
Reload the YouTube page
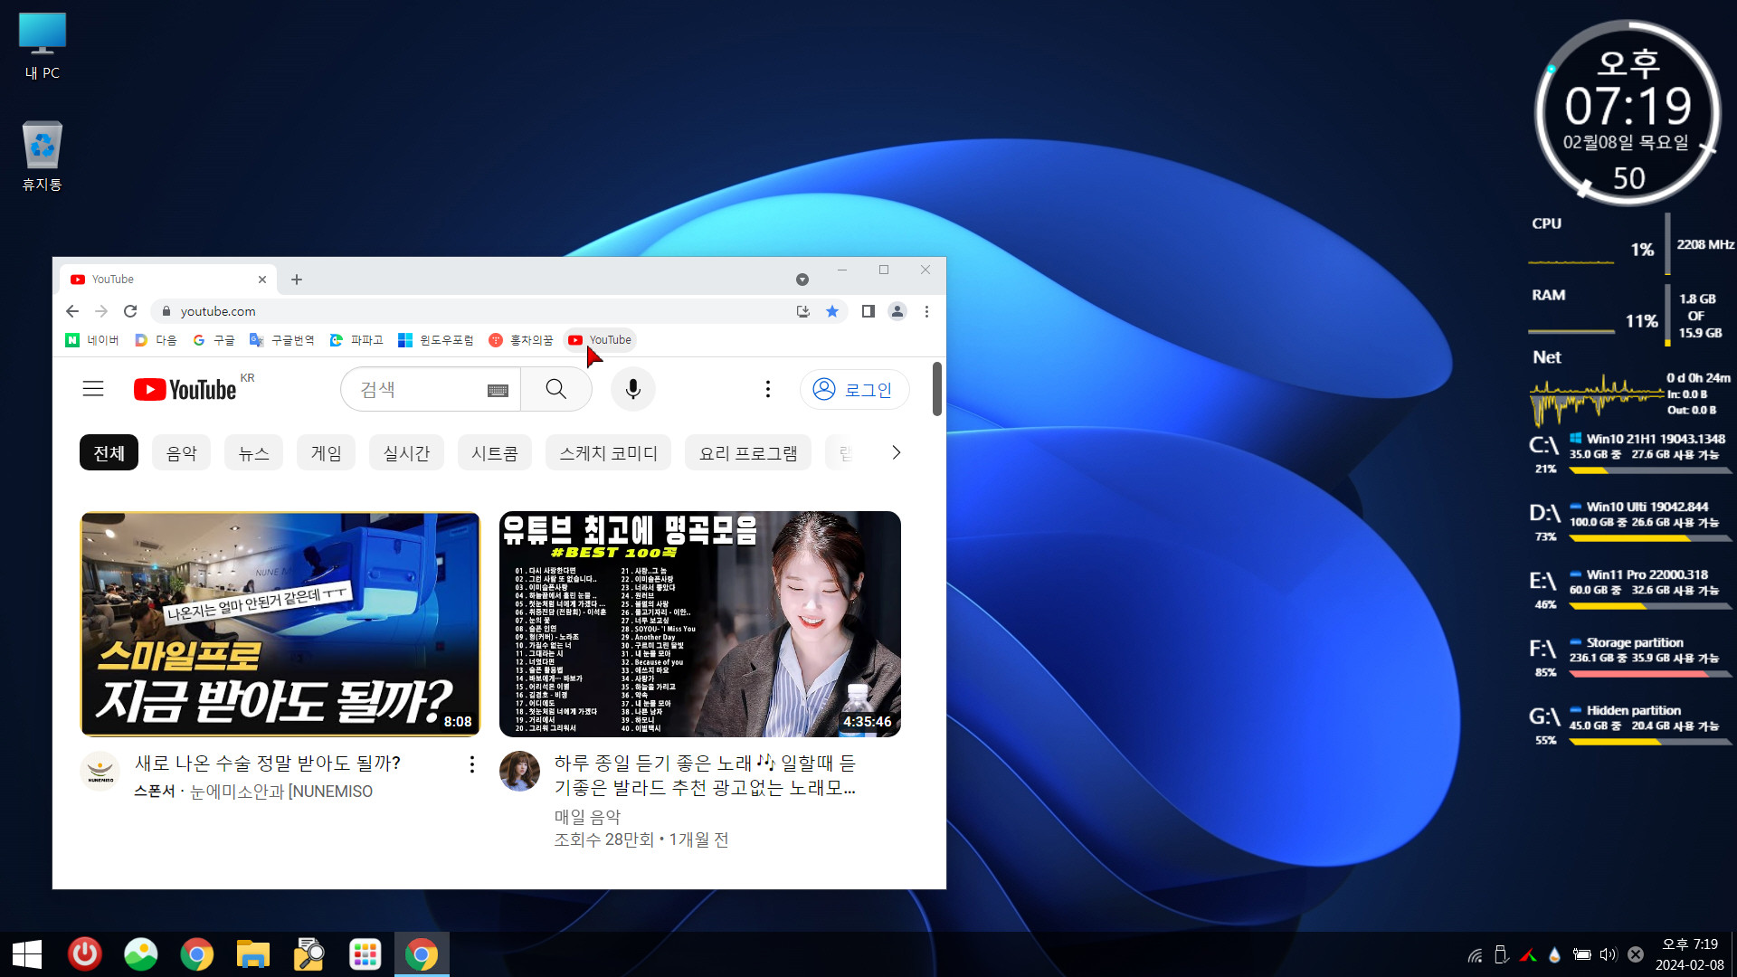pyautogui.click(x=130, y=311)
